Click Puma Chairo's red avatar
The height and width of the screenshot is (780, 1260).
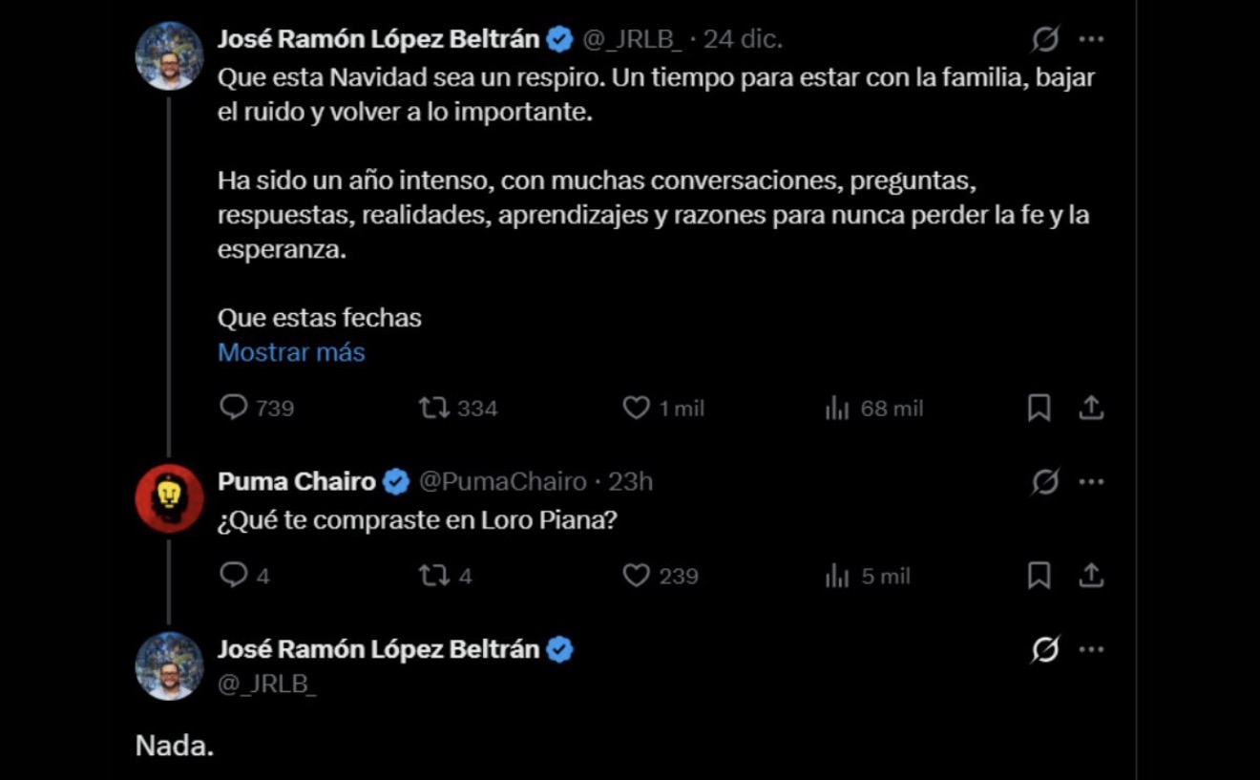[170, 497]
